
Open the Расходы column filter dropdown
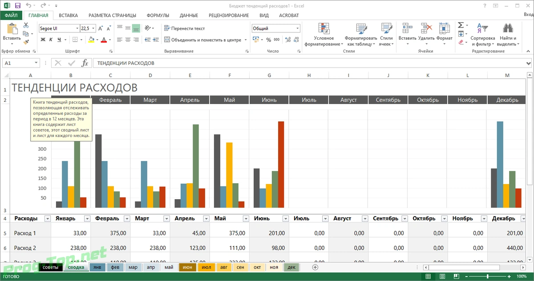[x=47, y=218]
